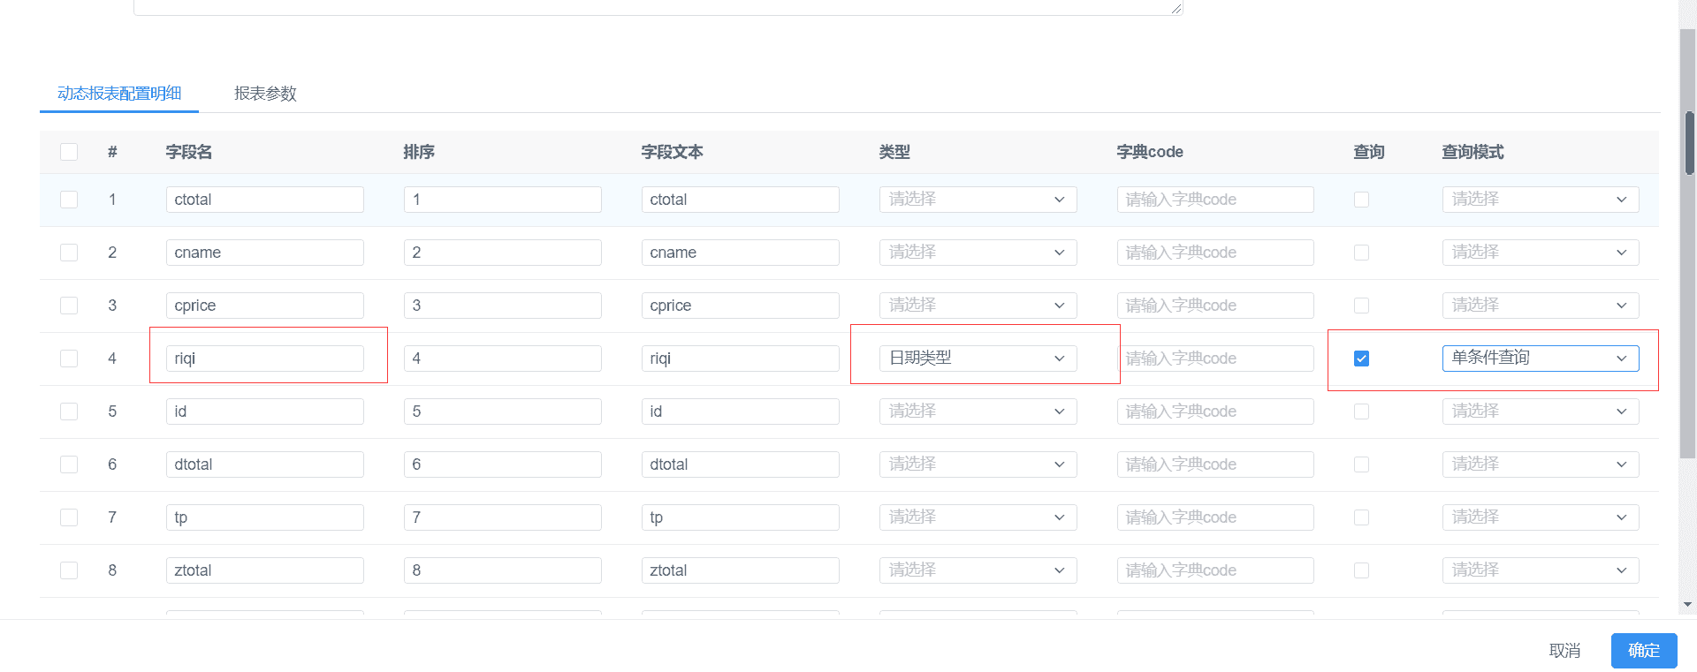Open the 日期类型 type dropdown for riqi

pyautogui.click(x=978, y=359)
